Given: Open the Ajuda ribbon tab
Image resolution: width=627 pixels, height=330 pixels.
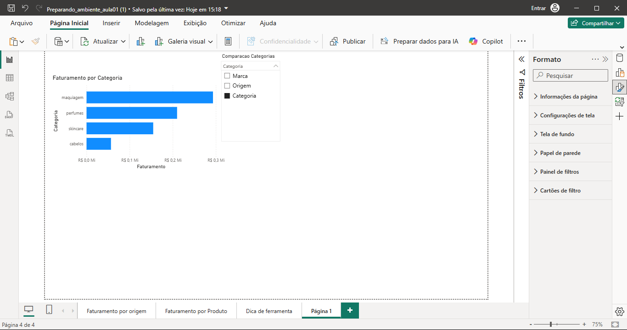Looking at the screenshot, I should coord(268,23).
